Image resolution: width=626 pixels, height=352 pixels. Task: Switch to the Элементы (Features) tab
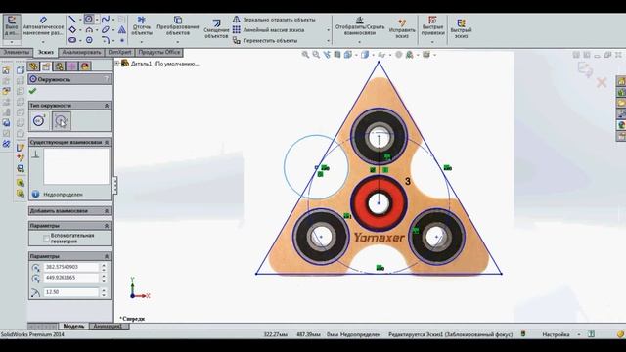tap(16, 52)
